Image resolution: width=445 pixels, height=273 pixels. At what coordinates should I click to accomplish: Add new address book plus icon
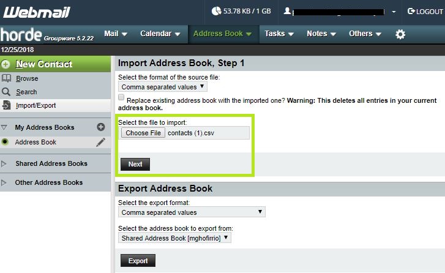pyautogui.click(x=101, y=127)
